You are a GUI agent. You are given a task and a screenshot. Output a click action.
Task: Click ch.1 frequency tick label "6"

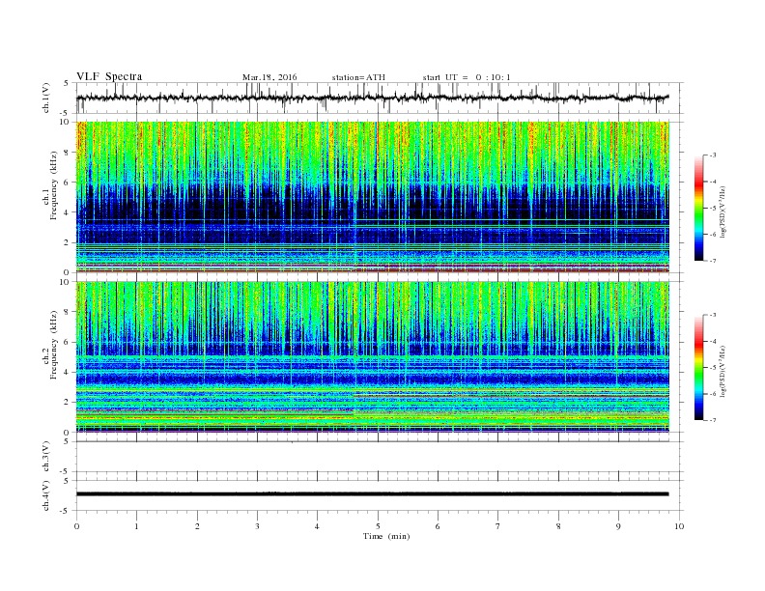click(68, 183)
